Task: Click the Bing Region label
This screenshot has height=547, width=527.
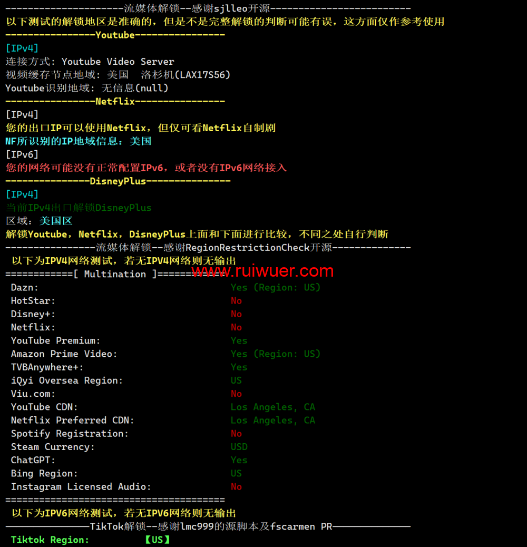Action: click(44, 473)
